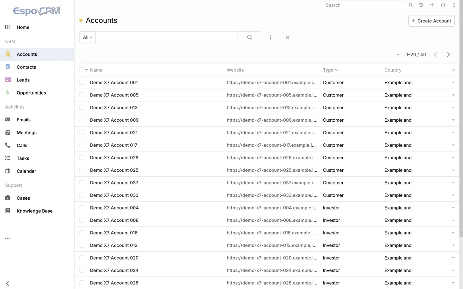Sort by the Name column header

[96, 70]
